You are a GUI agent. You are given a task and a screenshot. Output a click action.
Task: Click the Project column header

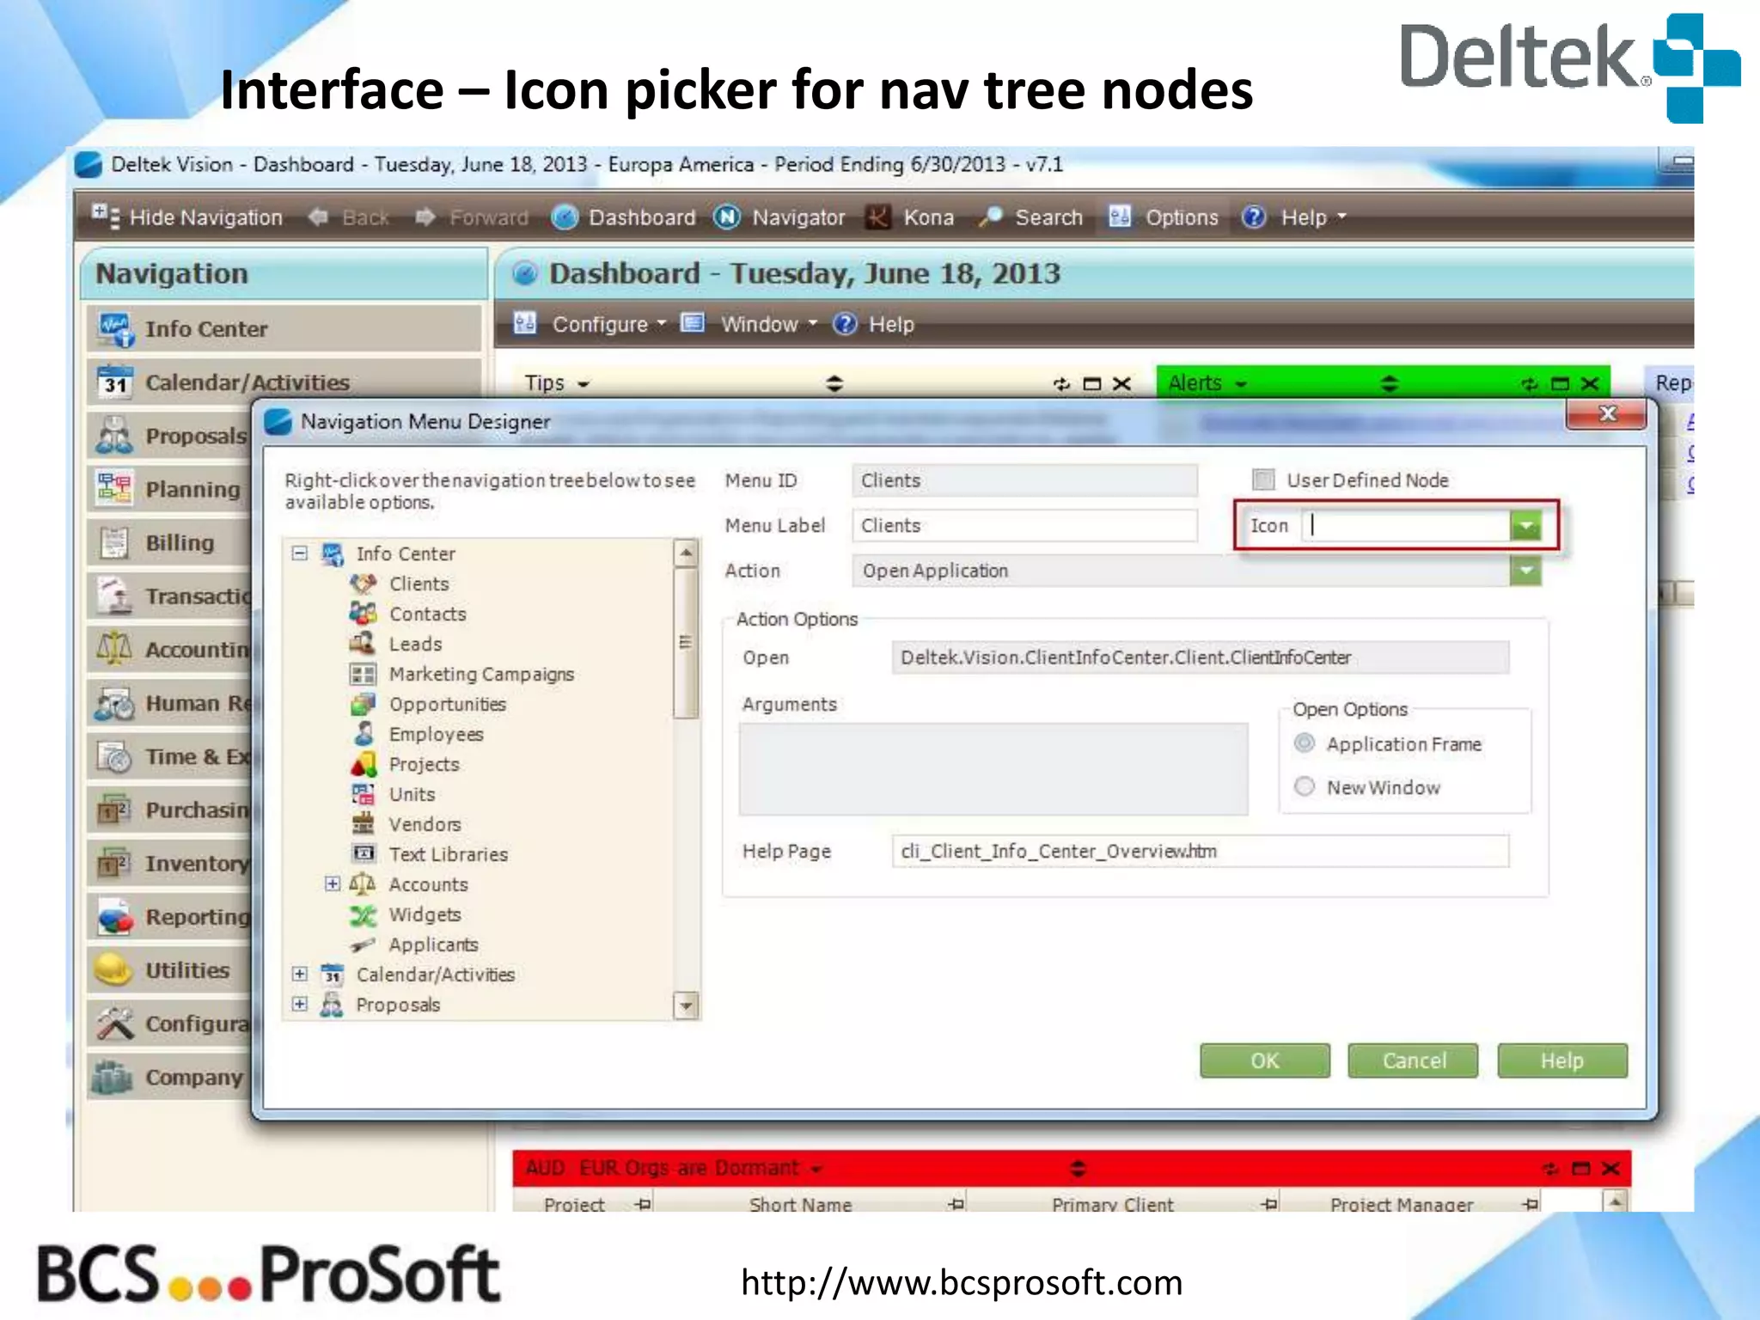(574, 1204)
